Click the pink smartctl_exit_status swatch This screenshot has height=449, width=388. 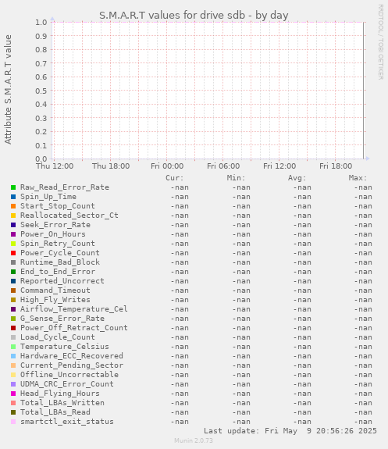13,422
